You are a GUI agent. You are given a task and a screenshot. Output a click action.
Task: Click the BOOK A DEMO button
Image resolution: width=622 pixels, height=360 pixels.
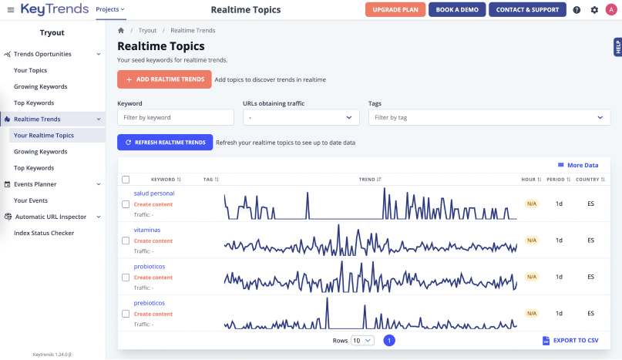coord(457,9)
